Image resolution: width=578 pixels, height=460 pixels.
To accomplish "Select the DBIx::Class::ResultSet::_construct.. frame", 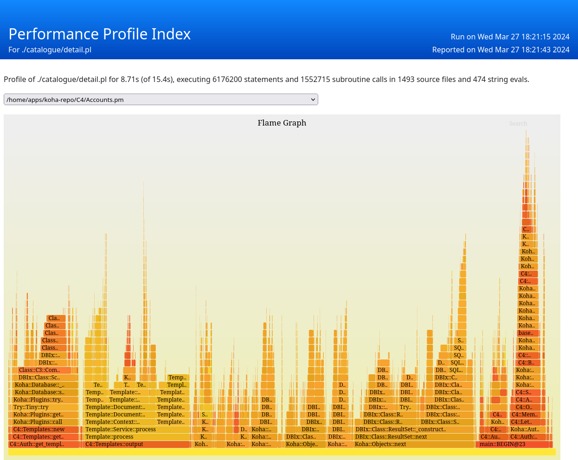I will (413, 429).
